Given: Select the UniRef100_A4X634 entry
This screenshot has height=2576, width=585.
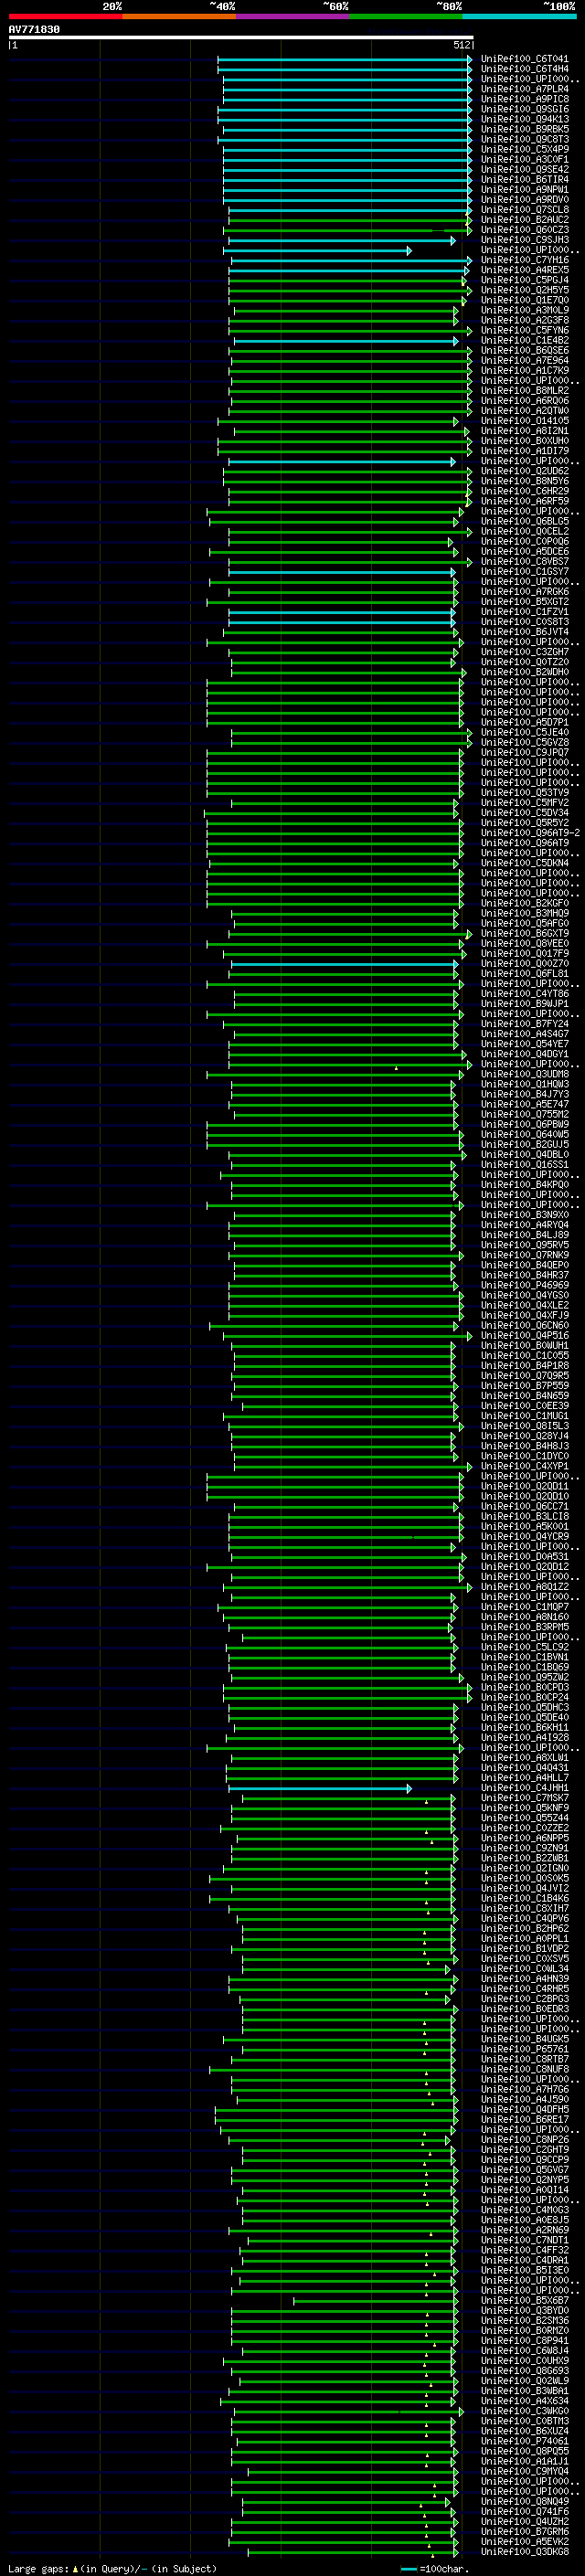Looking at the screenshot, I should click(x=525, y=2400).
